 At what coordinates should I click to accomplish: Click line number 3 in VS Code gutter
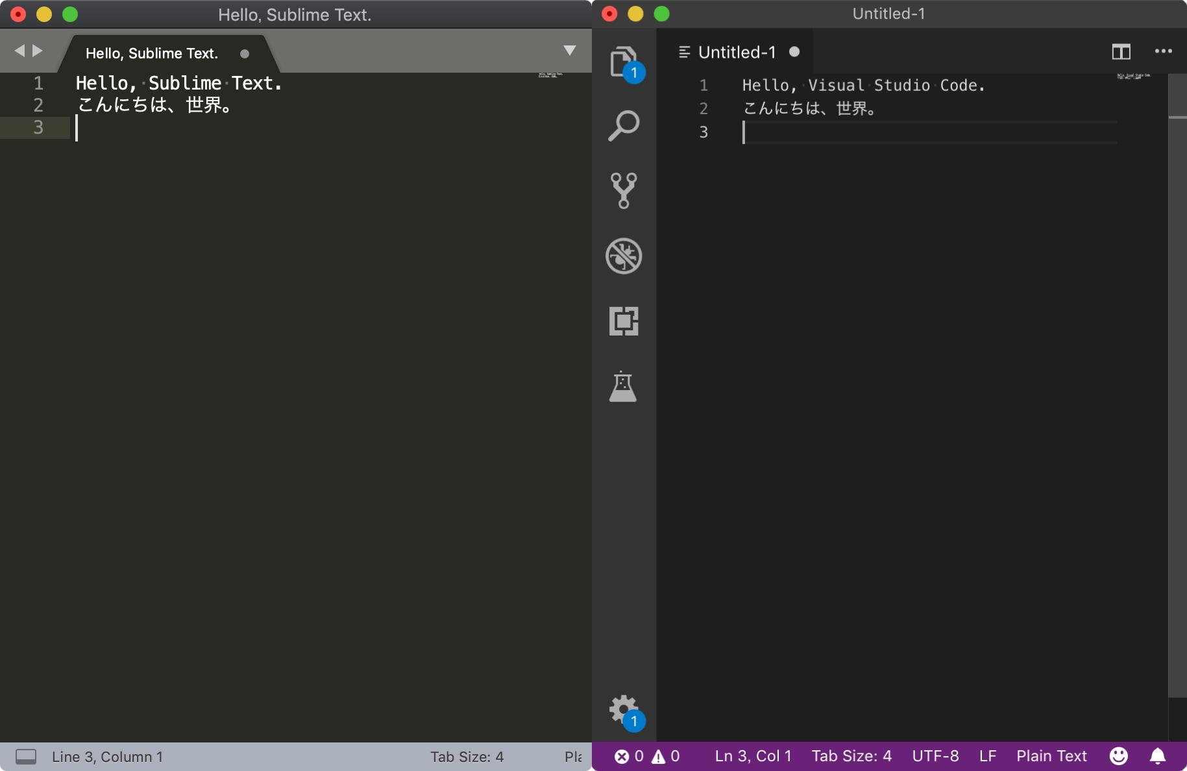point(704,132)
